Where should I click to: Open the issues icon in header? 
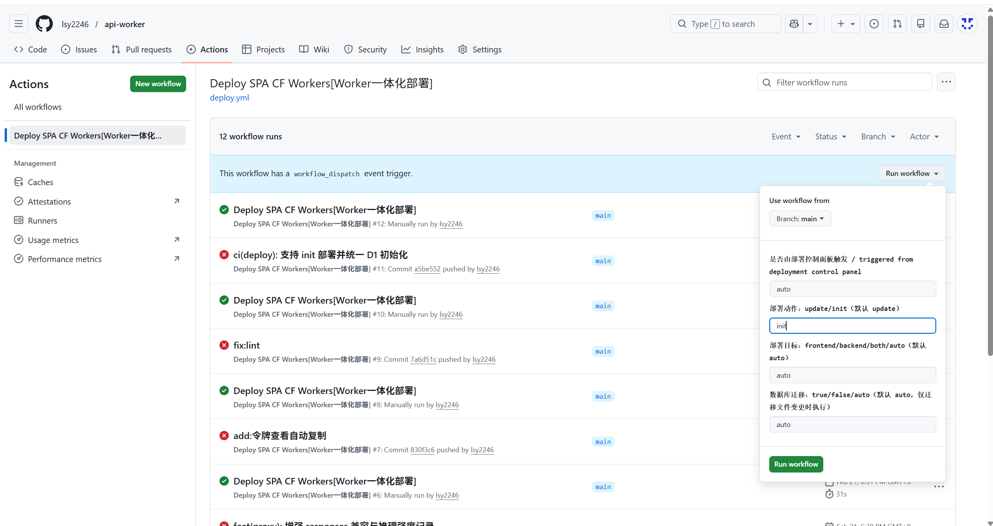click(874, 24)
